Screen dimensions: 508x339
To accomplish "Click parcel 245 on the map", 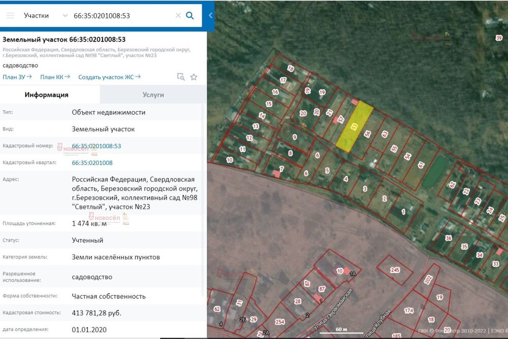I will 395,270.
